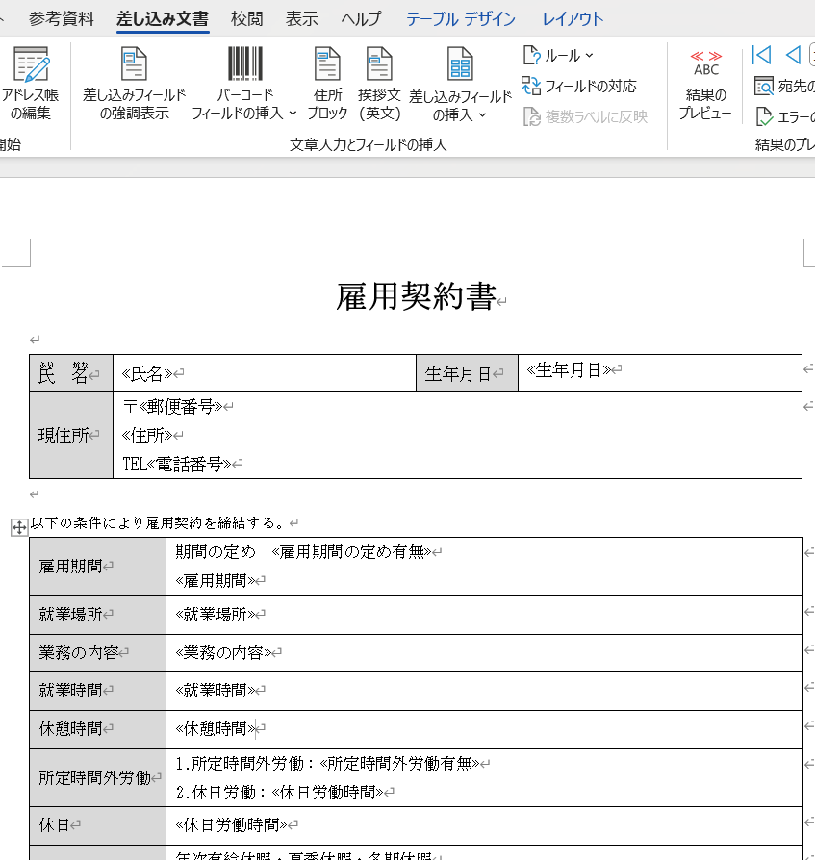Click the 雇用契約書 title text
The image size is (815, 860).
click(416, 296)
